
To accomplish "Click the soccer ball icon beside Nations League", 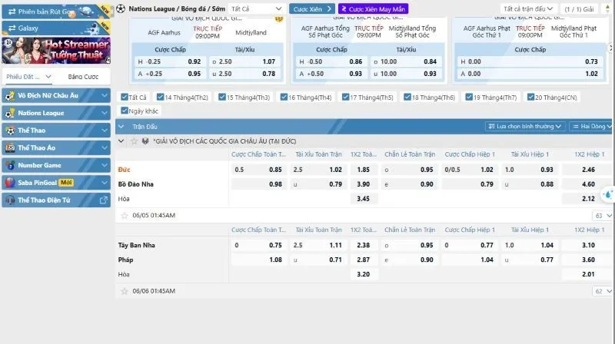I will pos(121,8).
